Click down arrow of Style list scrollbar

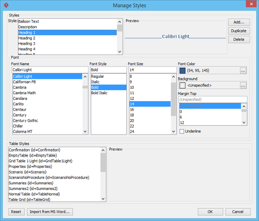pos(120,52)
